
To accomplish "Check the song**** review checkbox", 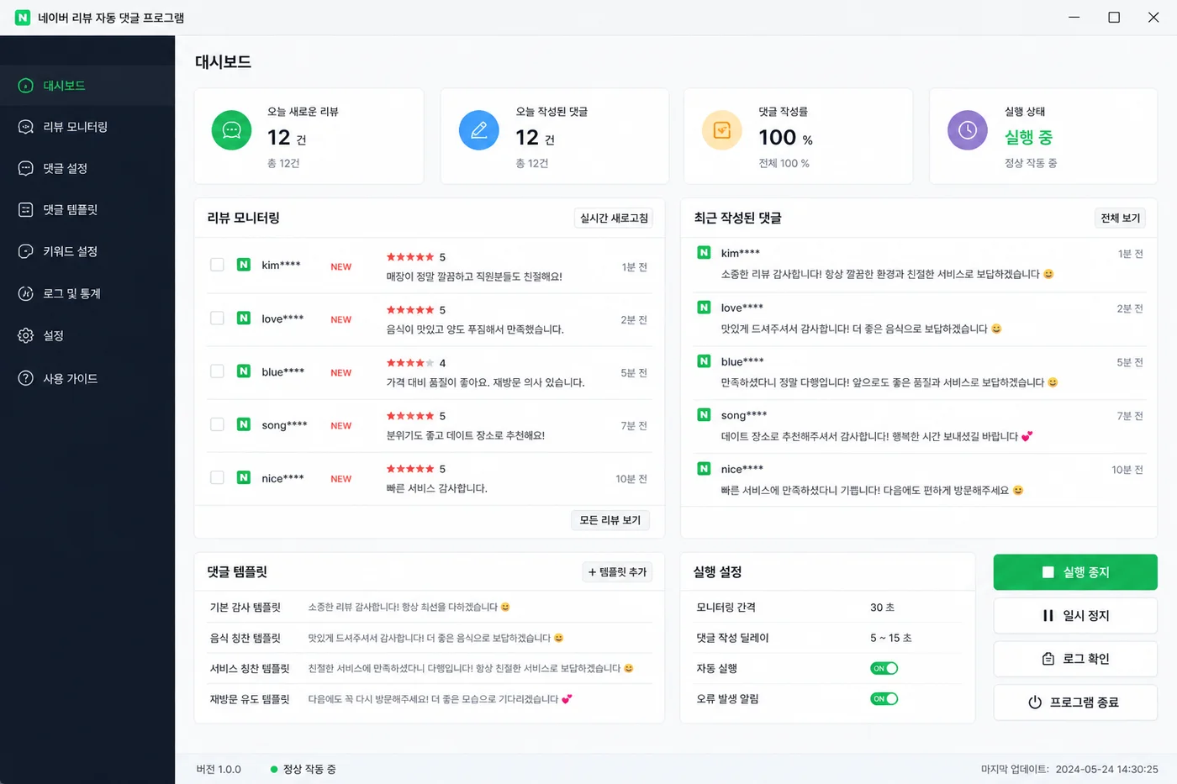I will tap(217, 424).
